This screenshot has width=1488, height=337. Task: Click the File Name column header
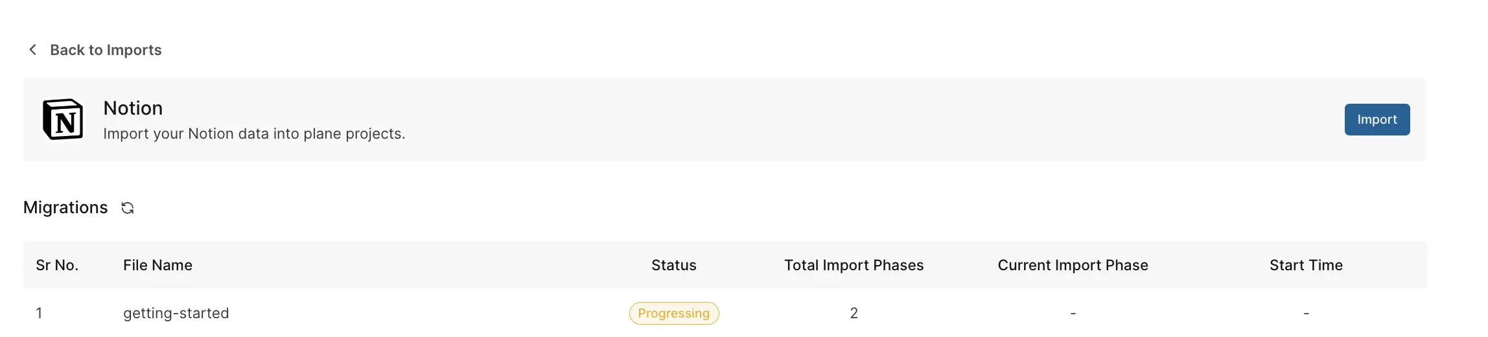point(157,265)
